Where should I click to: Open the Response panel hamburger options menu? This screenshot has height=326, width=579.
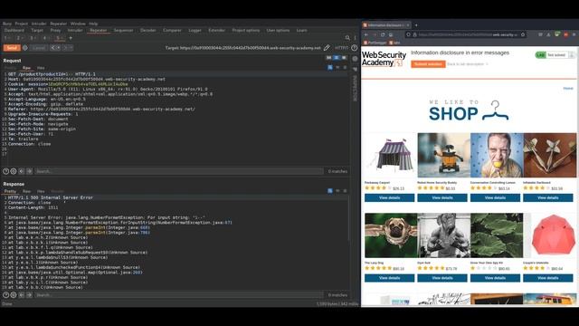click(345, 191)
